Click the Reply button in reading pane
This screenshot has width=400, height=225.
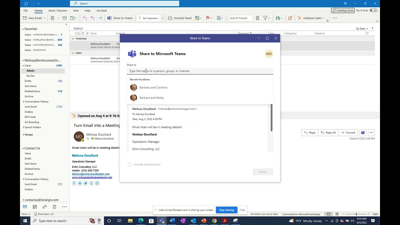(x=309, y=132)
